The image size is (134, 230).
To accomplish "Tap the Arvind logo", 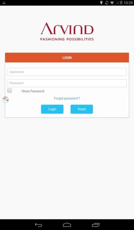I will point(67,31).
